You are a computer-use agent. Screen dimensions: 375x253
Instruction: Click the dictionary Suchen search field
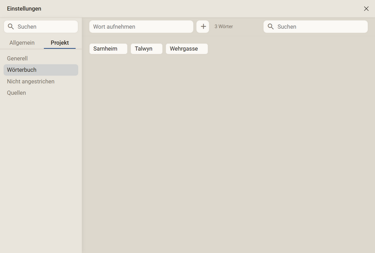pyautogui.click(x=315, y=27)
